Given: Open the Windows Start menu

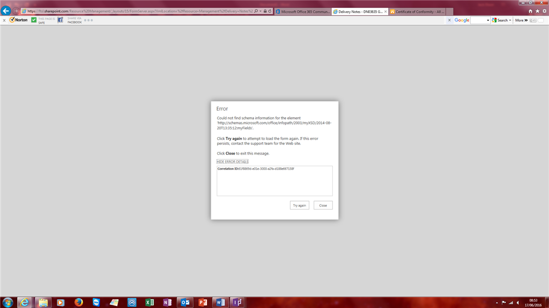Looking at the screenshot, I should [x=8, y=303].
